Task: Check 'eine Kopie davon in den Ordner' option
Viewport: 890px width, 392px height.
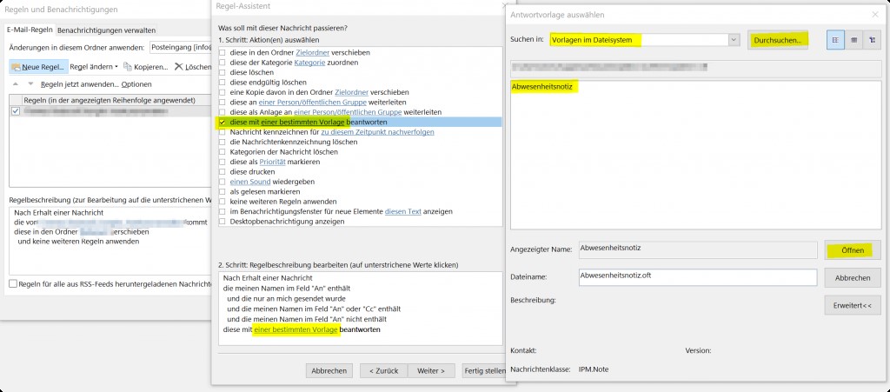Action: [223, 92]
